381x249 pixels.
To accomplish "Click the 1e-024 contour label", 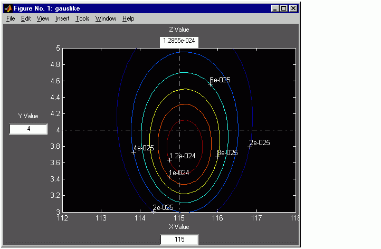I will [x=179, y=173].
